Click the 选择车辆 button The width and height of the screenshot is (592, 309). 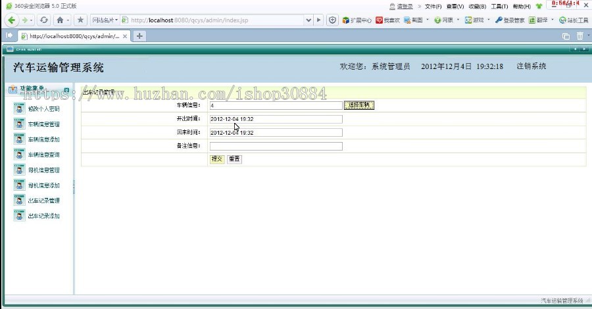[x=359, y=105]
